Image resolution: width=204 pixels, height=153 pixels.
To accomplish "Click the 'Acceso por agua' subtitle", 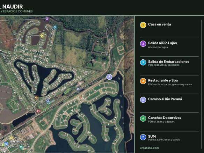I will (158, 47).
